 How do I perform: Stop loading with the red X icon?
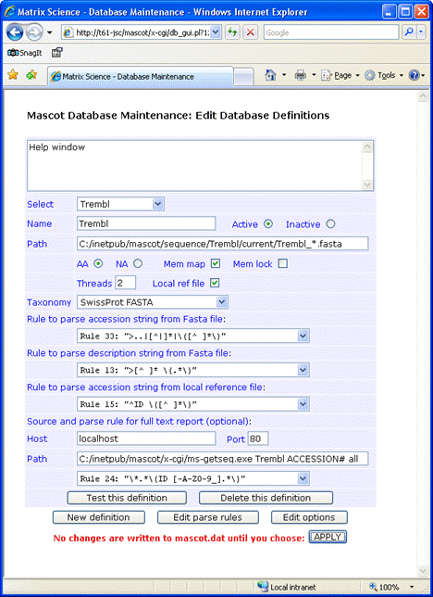tap(250, 32)
